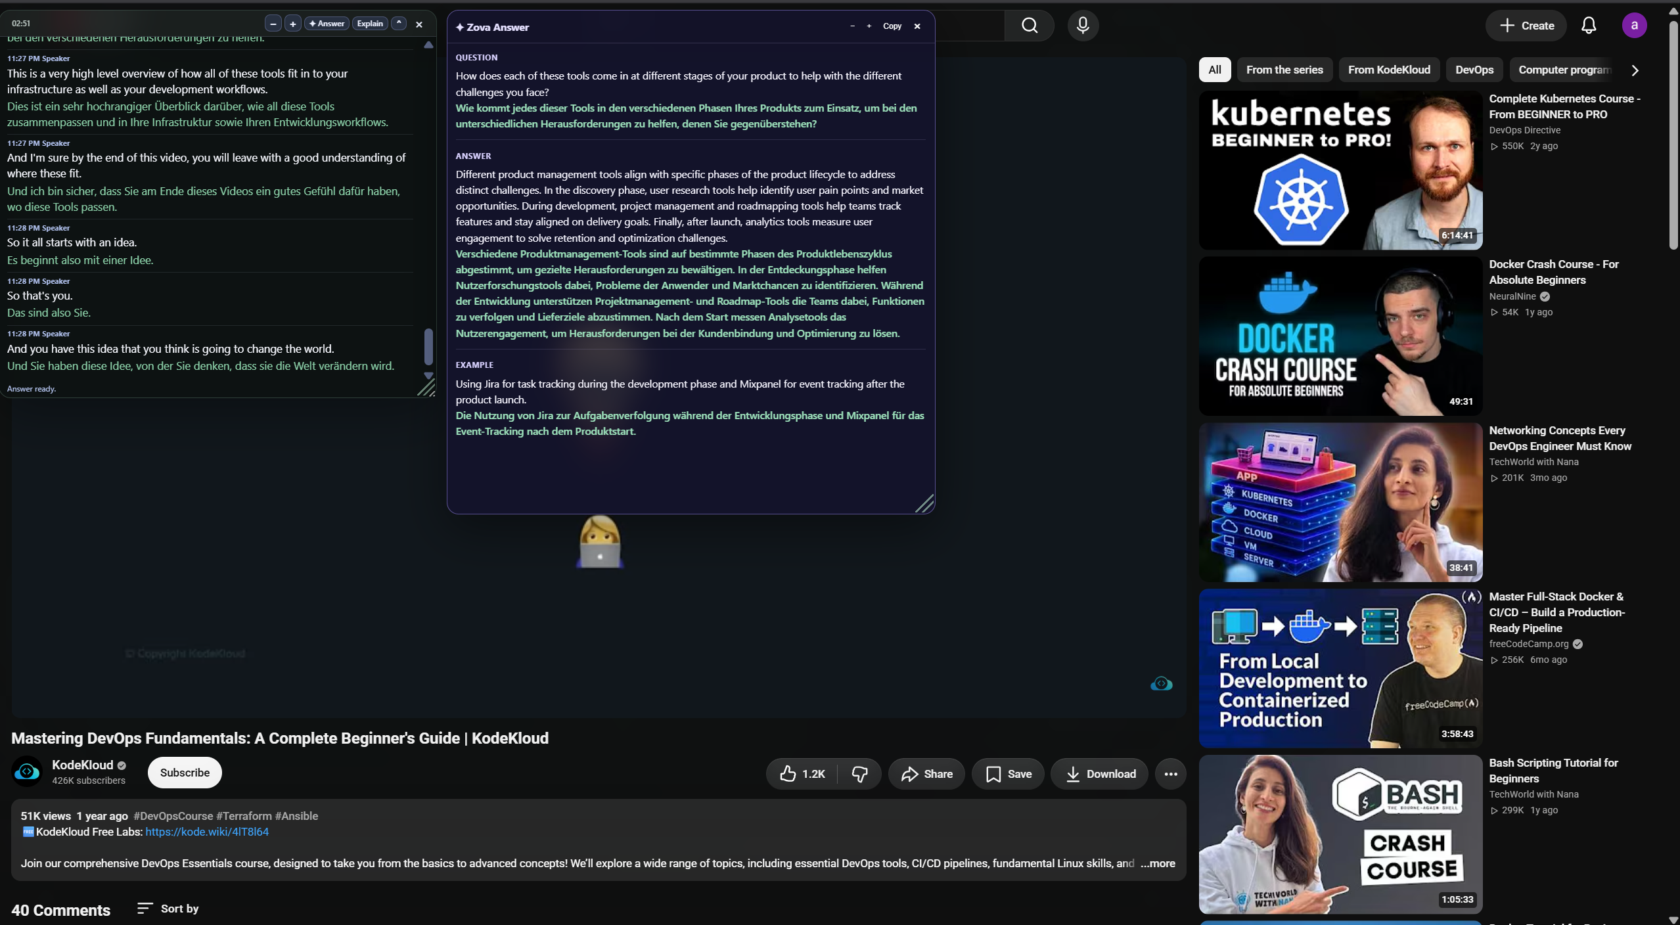Screen dimensions: 1680x925
Task: Close the transcript overlay panel
Action: click(x=419, y=24)
